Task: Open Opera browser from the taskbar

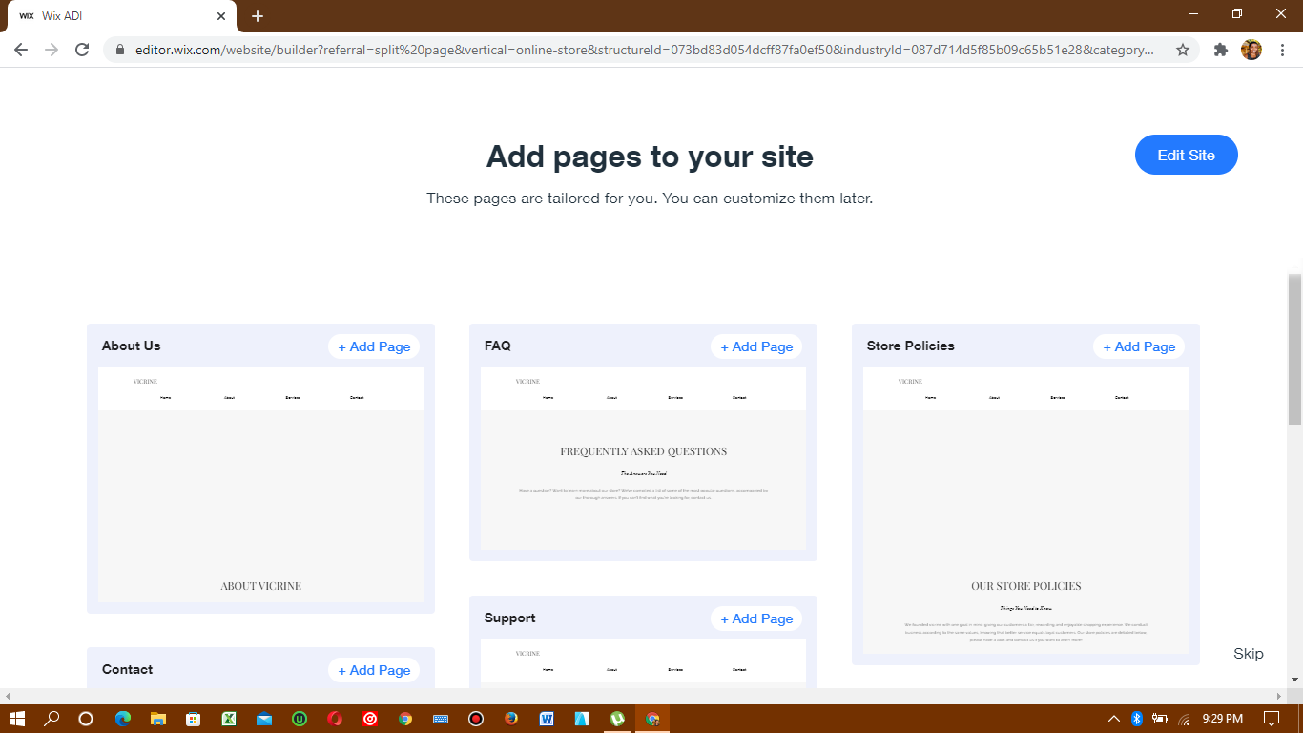Action: pyautogui.click(x=335, y=719)
